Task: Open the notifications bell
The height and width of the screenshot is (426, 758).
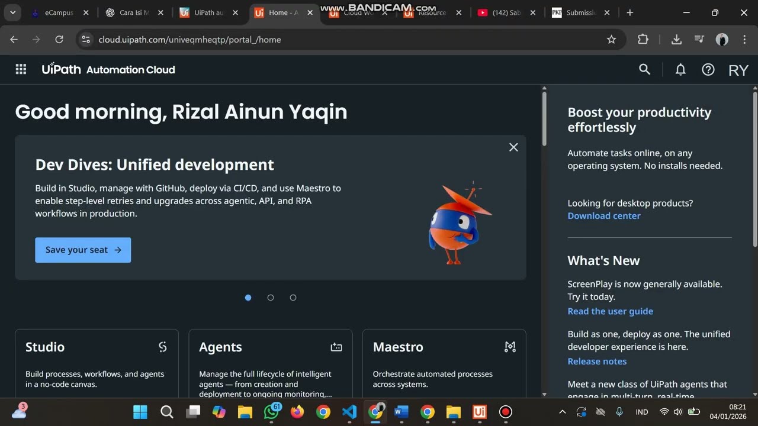Action: (x=680, y=69)
